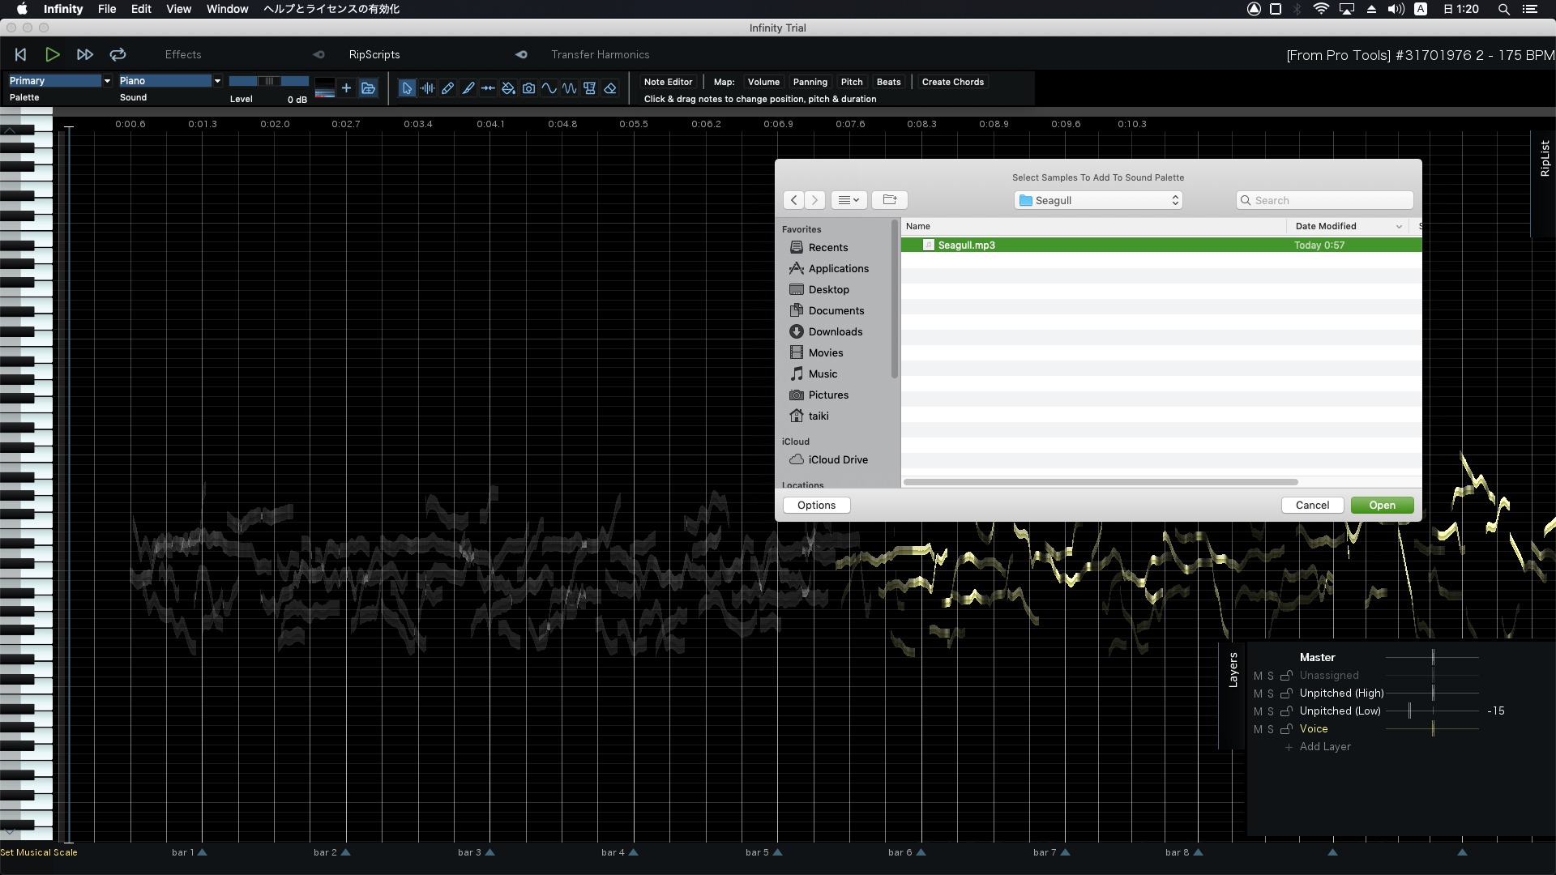Click the camera snapshot tool
The image size is (1556, 875).
pos(528,88)
